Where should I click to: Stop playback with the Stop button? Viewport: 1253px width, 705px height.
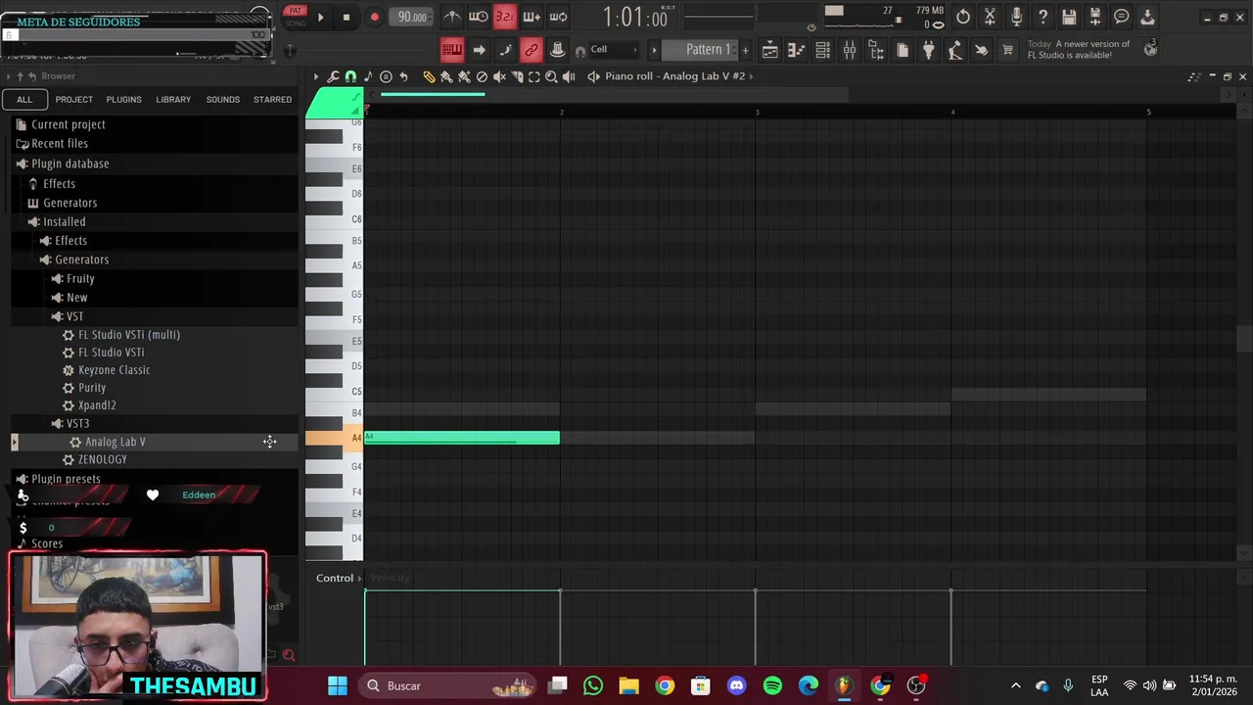[x=346, y=17]
